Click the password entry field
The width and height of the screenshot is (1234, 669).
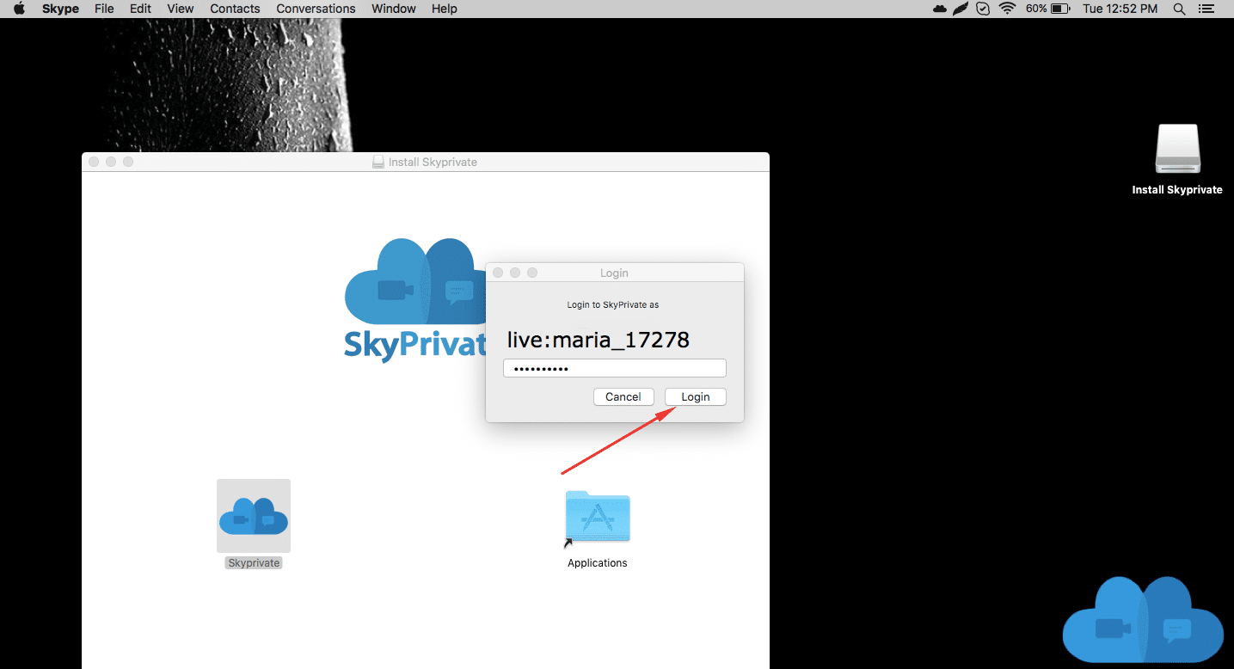[614, 367]
